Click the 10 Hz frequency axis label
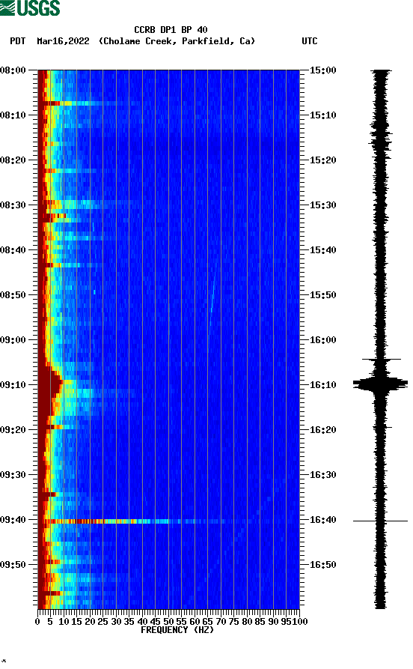The image size is (413, 669). [64, 622]
